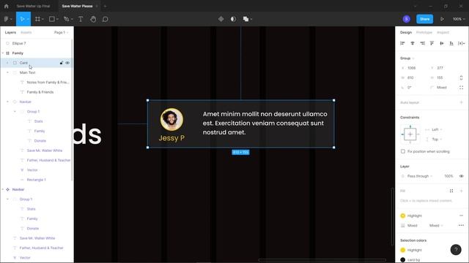
Task: Open a new tab with plus button
Action: [105, 6]
